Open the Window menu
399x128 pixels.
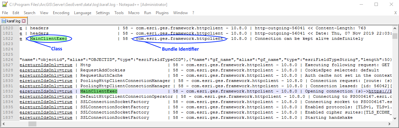coord(180,13)
